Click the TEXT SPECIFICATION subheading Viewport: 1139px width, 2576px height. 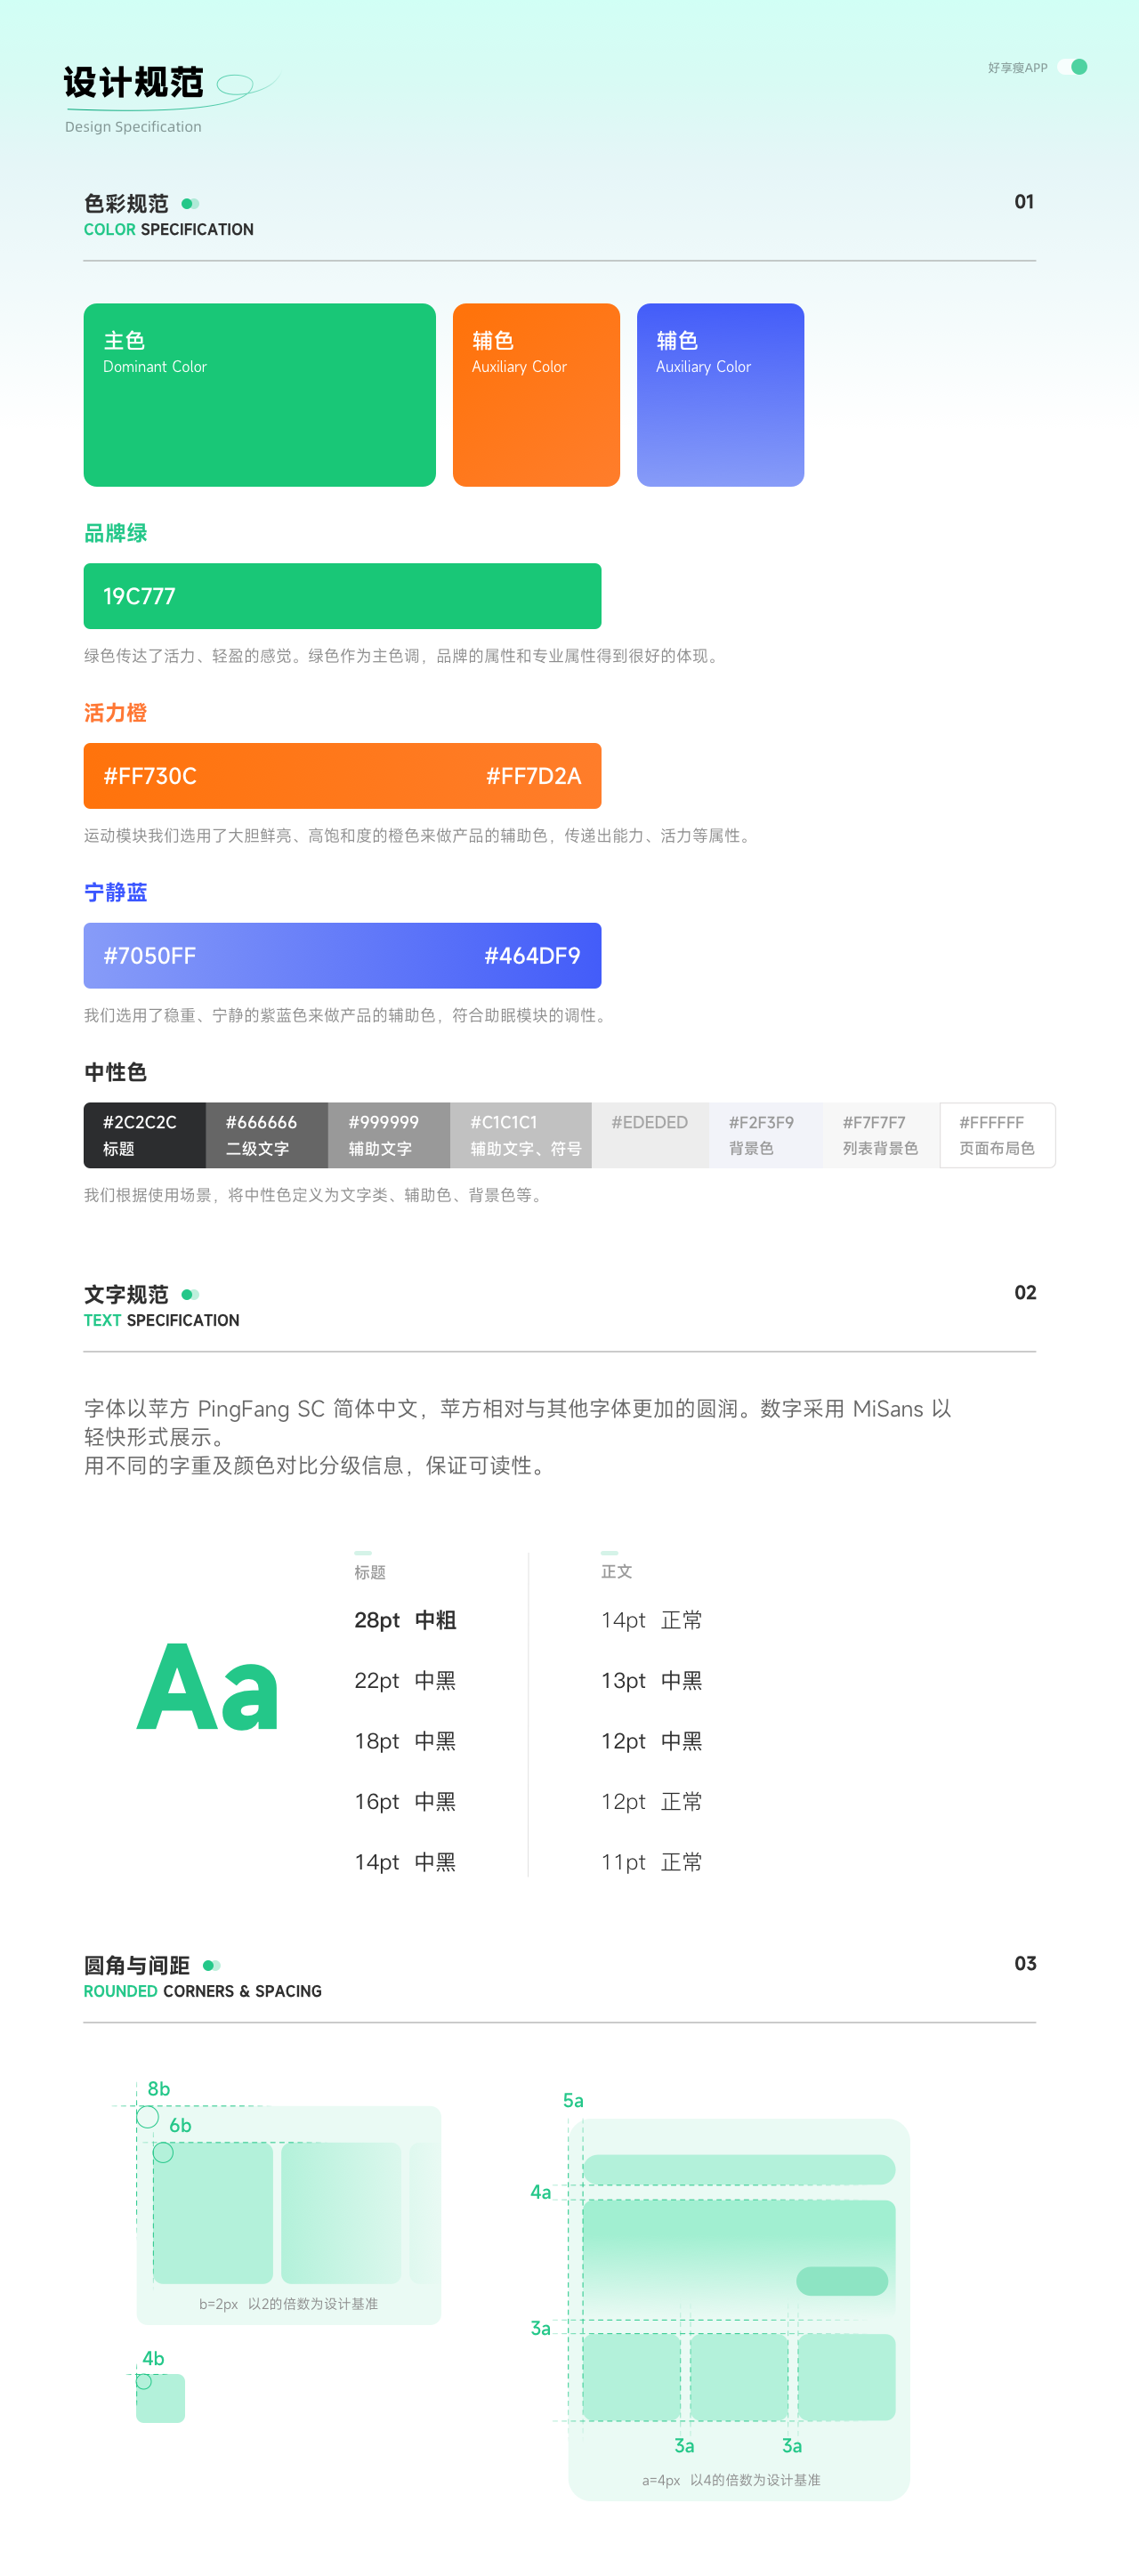(161, 1321)
